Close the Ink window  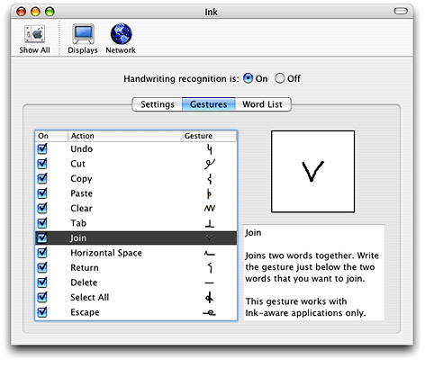(22, 12)
